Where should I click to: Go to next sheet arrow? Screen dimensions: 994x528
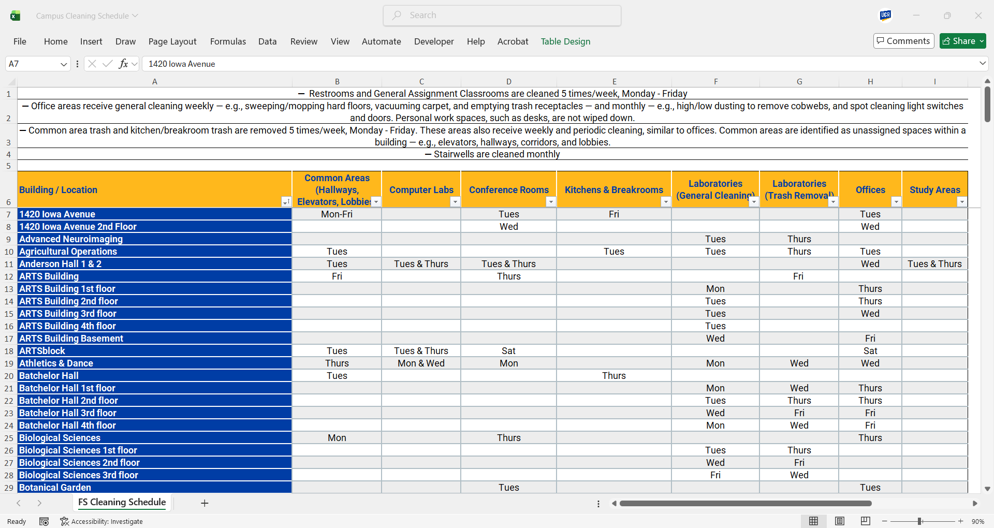(x=39, y=503)
